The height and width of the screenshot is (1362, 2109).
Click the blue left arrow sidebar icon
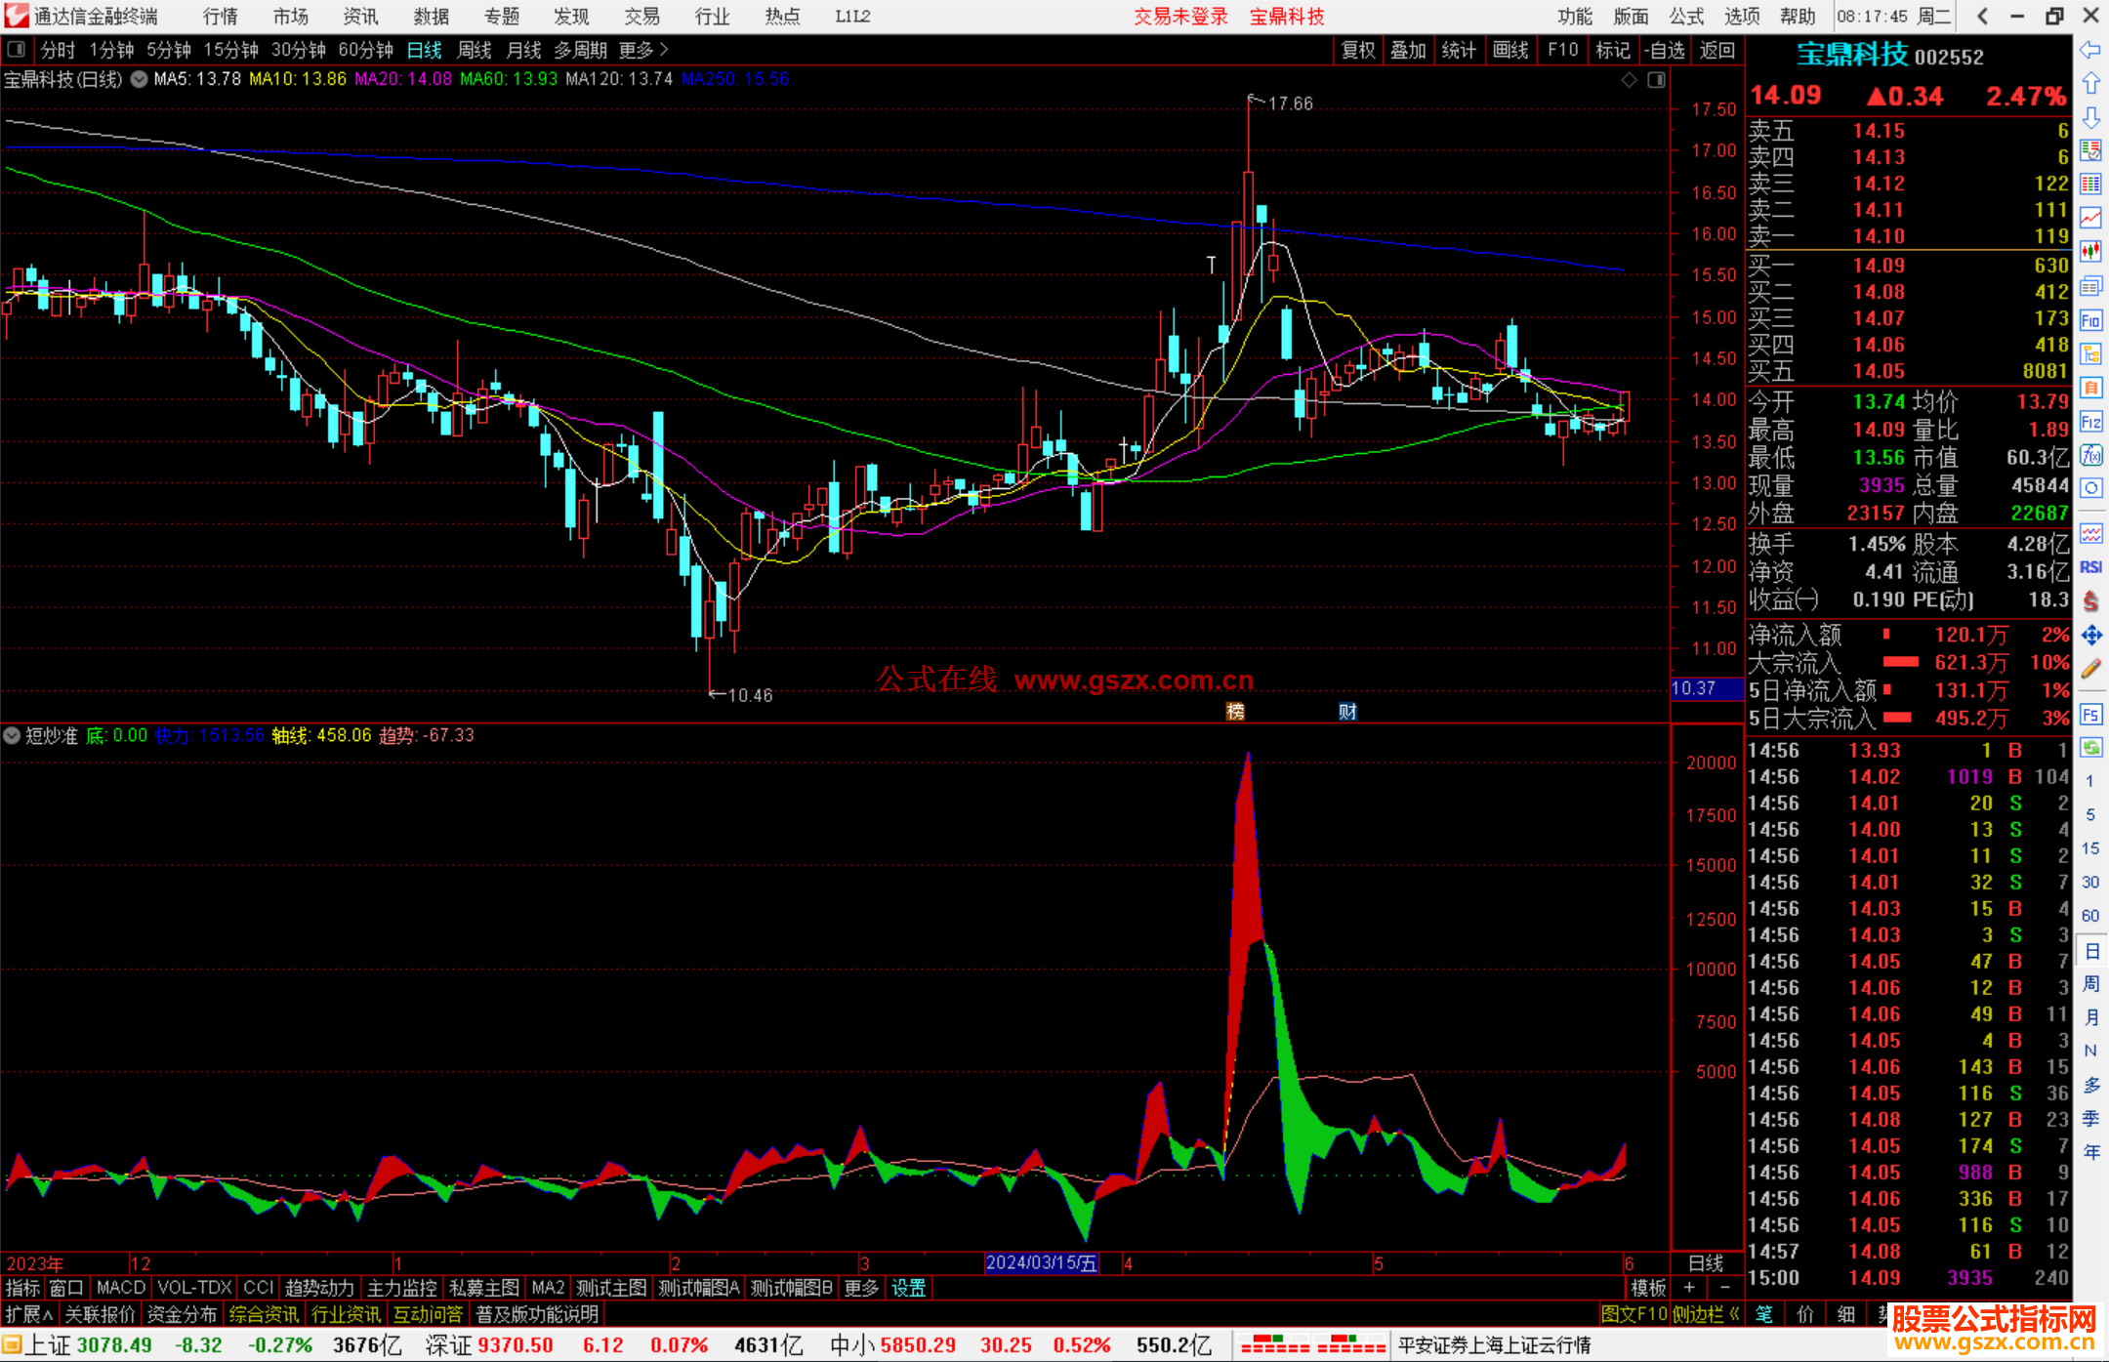tap(2090, 50)
